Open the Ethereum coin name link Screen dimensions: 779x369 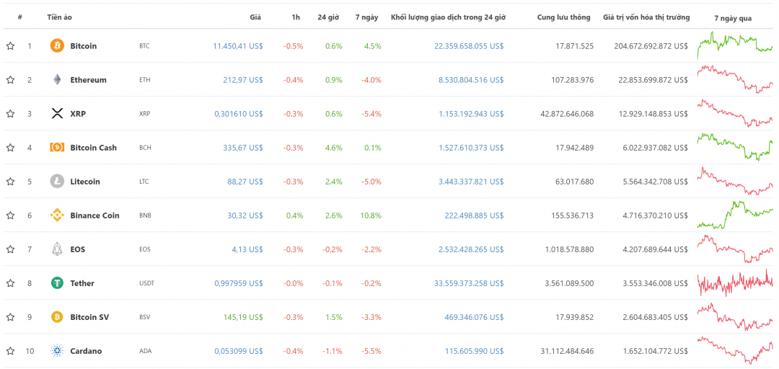(89, 79)
